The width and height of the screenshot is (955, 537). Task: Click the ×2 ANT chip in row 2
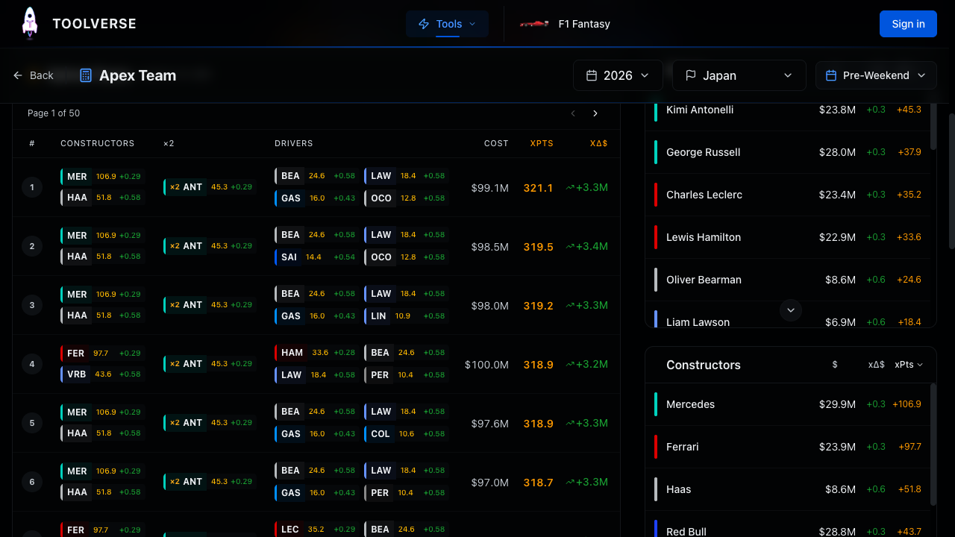click(x=209, y=246)
